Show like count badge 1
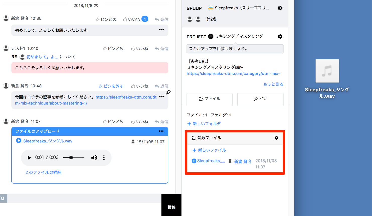 pyautogui.click(x=145, y=19)
